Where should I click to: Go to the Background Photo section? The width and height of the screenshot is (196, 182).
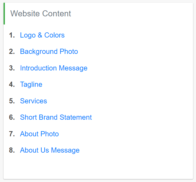[49, 52]
